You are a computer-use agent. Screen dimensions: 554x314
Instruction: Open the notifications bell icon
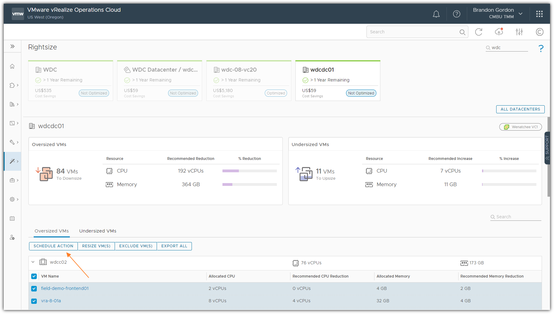(436, 14)
